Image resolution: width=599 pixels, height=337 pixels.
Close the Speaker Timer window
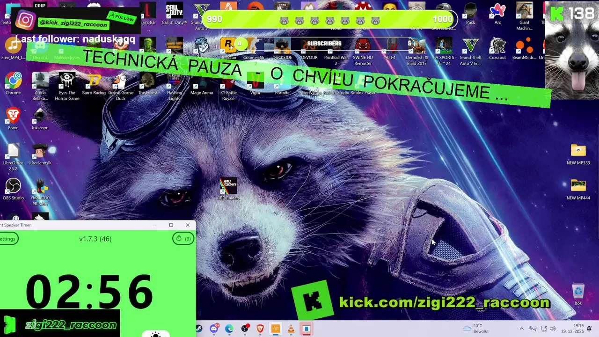point(188,225)
